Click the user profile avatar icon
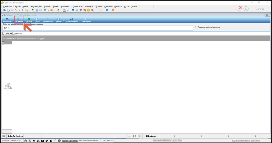The height and width of the screenshot is (143, 272). pyautogui.click(x=246, y=9)
